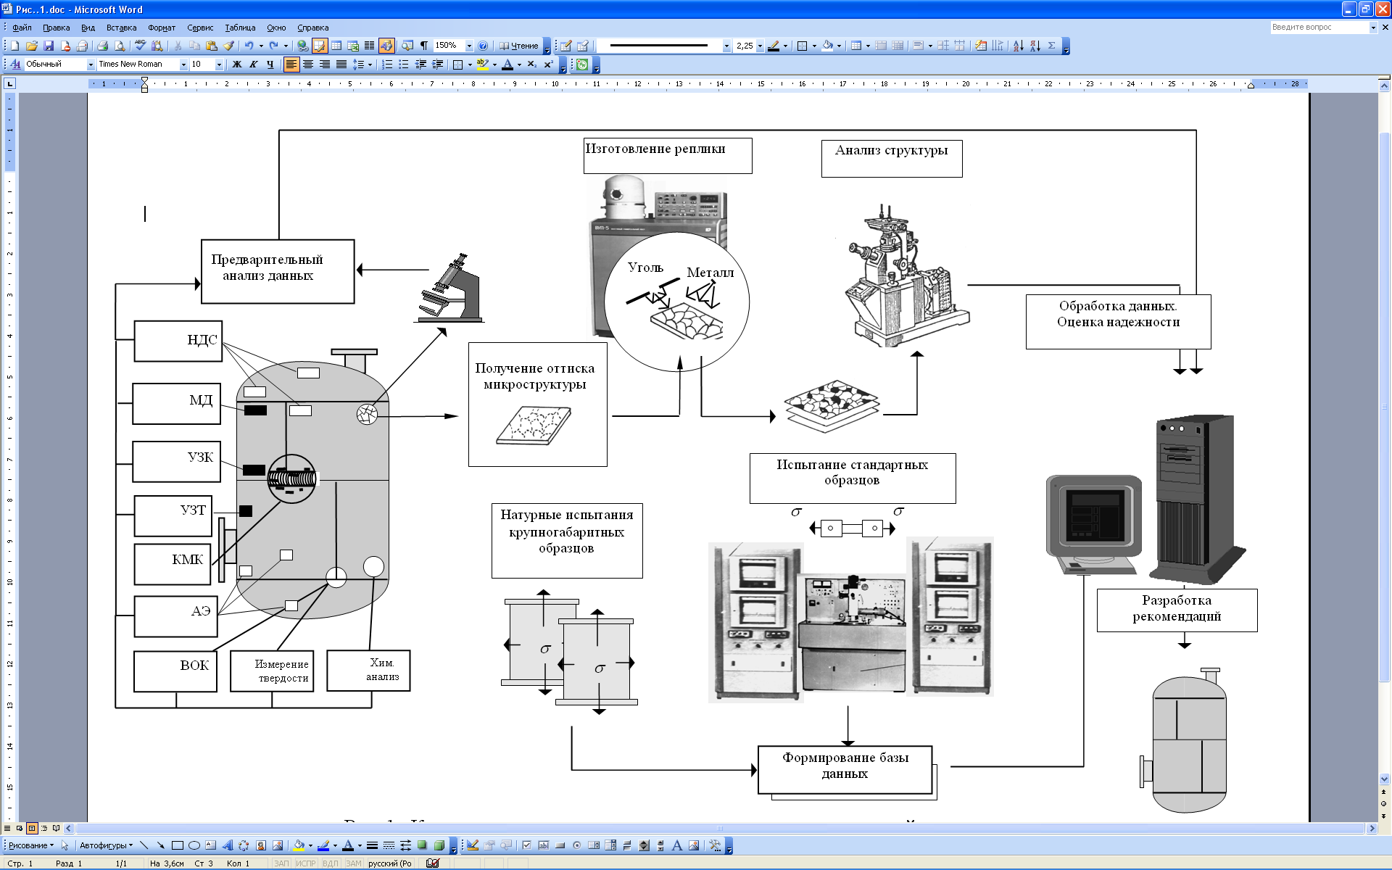Open the Вставка menu

121,28
